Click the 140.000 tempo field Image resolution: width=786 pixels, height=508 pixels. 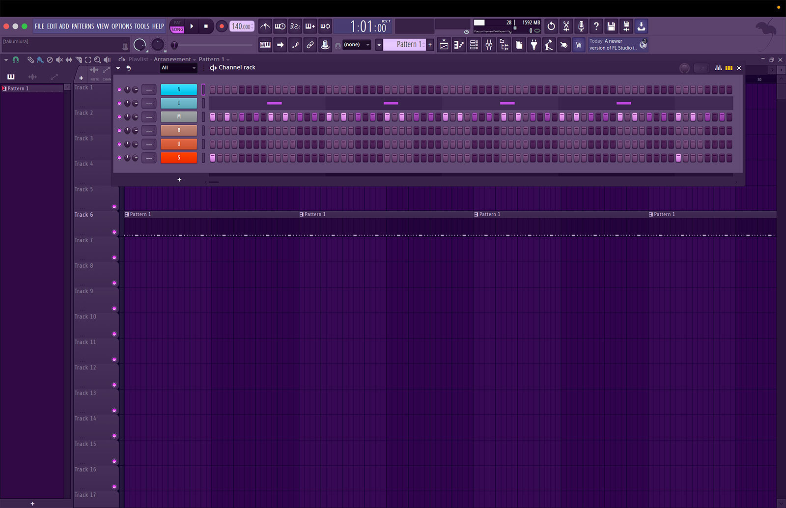(241, 27)
